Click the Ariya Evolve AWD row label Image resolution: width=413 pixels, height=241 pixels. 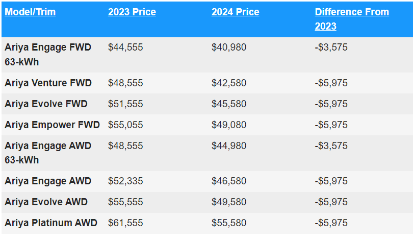click(46, 202)
